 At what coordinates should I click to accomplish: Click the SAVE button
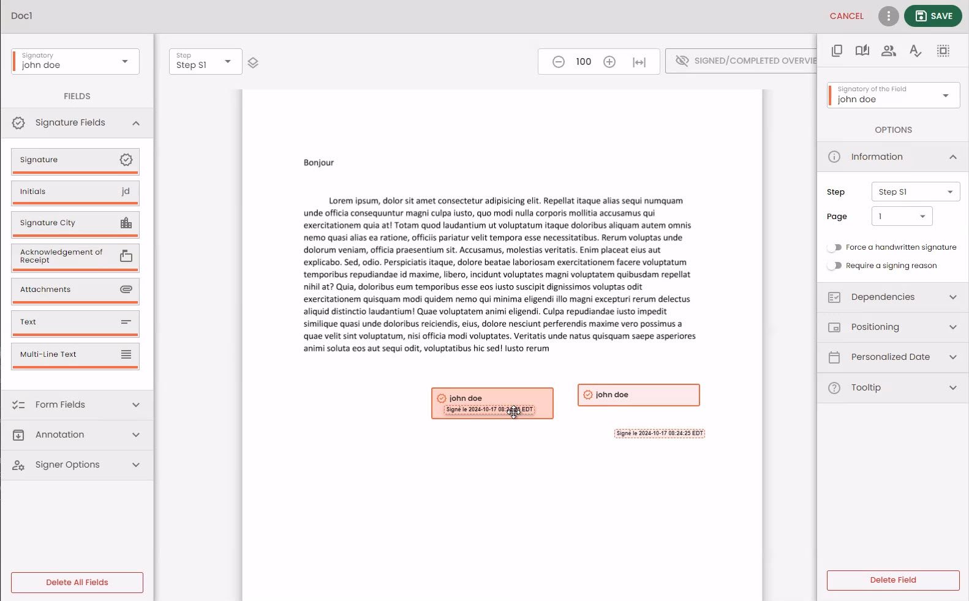click(933, 16)
